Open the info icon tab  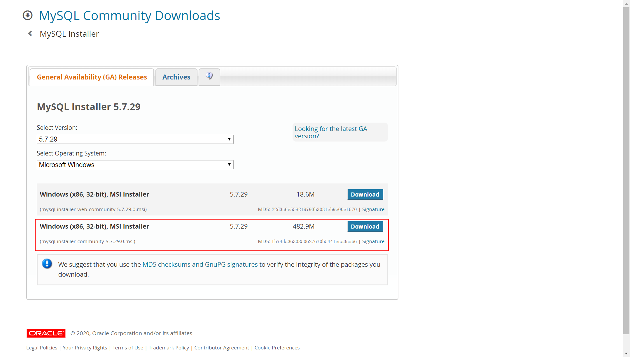(209, 77)
